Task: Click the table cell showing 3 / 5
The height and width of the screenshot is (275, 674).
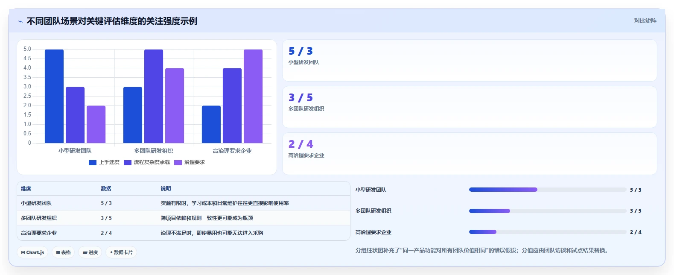Action: pyautogui.click(x=106, y=218)
